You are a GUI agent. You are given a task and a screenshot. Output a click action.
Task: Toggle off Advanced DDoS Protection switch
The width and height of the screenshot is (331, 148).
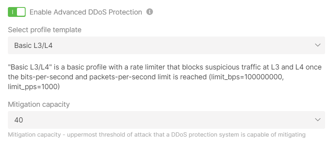pos(17,12)
